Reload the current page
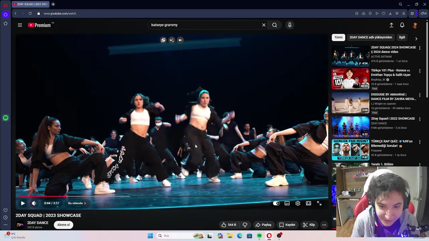Screen dimensions: 429x241 click(30, 13)
